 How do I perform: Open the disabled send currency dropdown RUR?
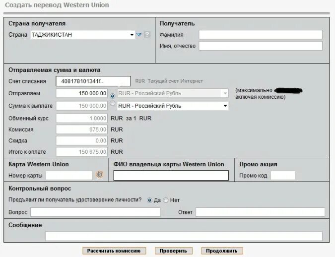click(x=173, y=93)
